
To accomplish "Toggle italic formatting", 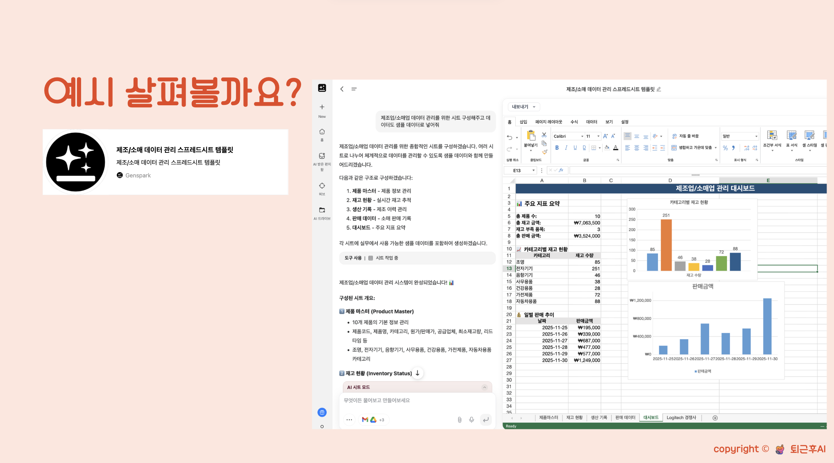I will (x=566, y=148).
